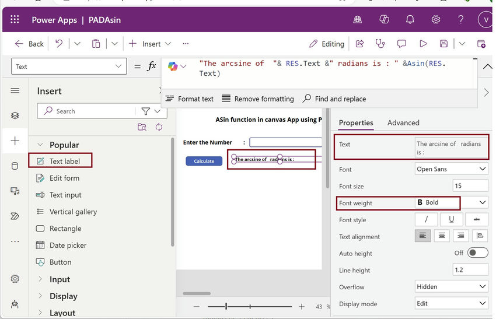Open the Font weight dropdown
496x319 pixels.
(452, 202)
